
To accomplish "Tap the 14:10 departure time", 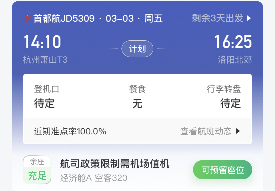I will pos(42,42).
